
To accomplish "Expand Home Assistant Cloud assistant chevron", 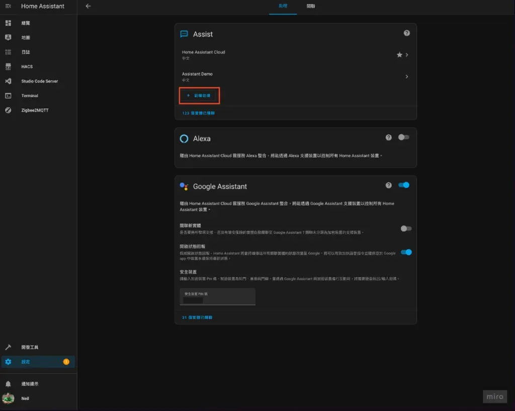I will pos(407,55).
